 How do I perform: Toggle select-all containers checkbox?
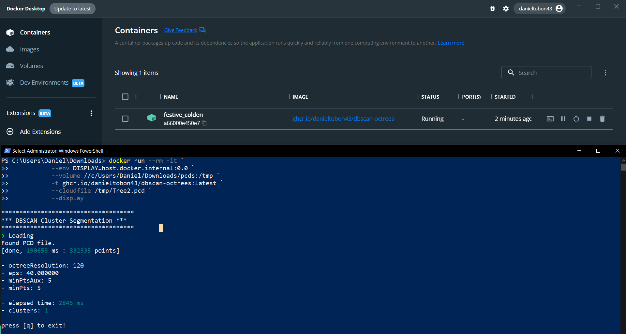125,97
